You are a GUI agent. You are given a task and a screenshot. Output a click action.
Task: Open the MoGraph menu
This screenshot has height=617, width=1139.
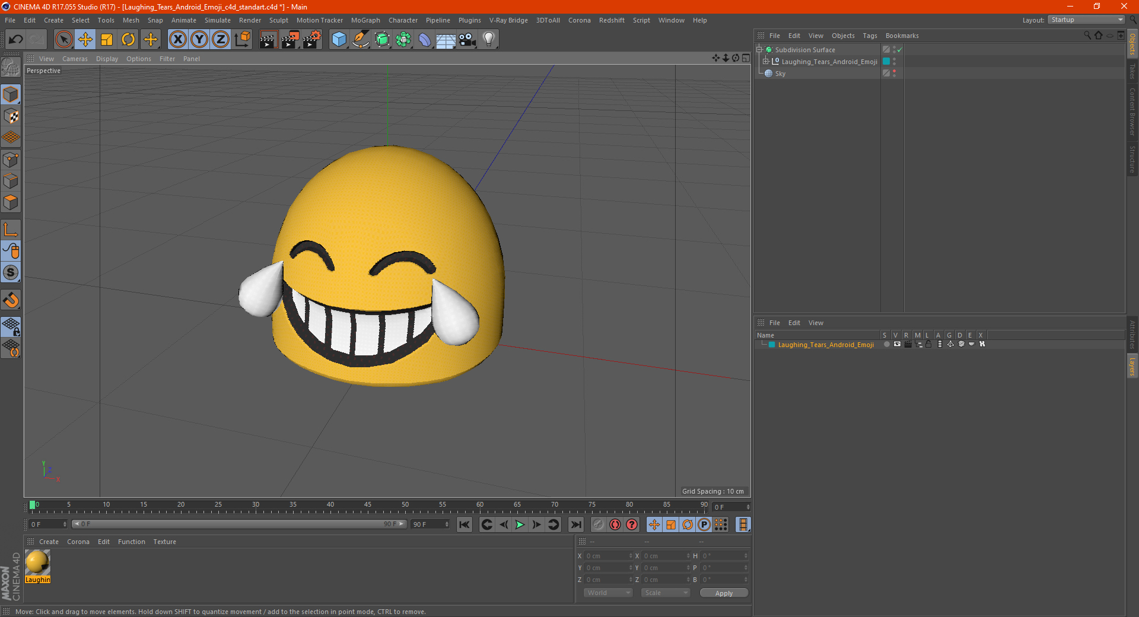pyautogui.click(x=365, y=20)
